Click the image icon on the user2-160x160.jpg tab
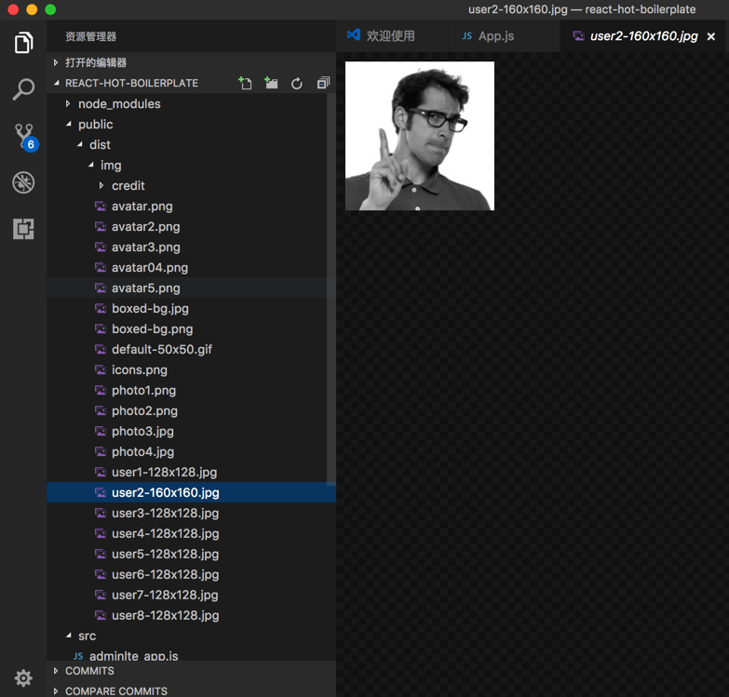The height and width of the screenshot is (697, 729). [x=579, y=36]
